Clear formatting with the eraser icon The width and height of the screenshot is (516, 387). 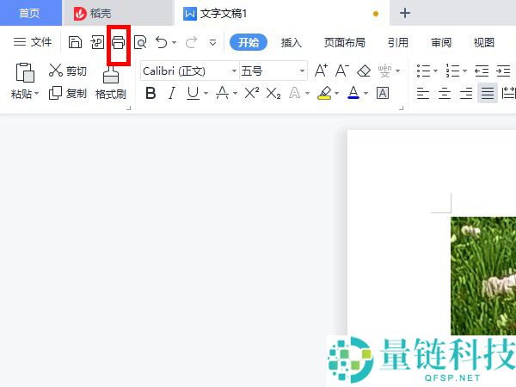pos(364,71)
